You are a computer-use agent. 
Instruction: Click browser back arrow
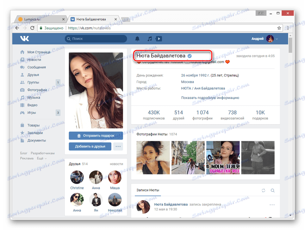(x=17, y=28)
